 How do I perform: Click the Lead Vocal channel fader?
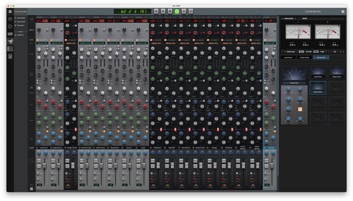point(44,165)
